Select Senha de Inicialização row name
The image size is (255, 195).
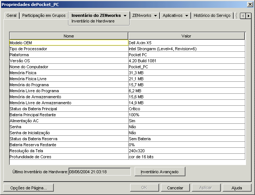pos(69,133)
